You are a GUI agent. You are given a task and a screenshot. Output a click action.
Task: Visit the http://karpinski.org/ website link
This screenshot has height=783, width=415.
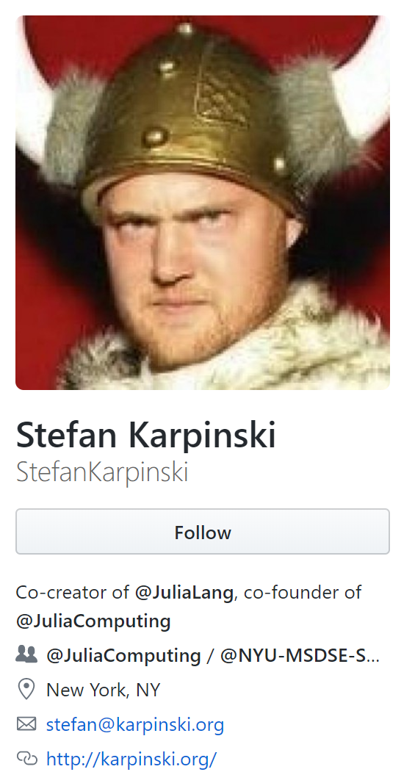pos(131,759)
